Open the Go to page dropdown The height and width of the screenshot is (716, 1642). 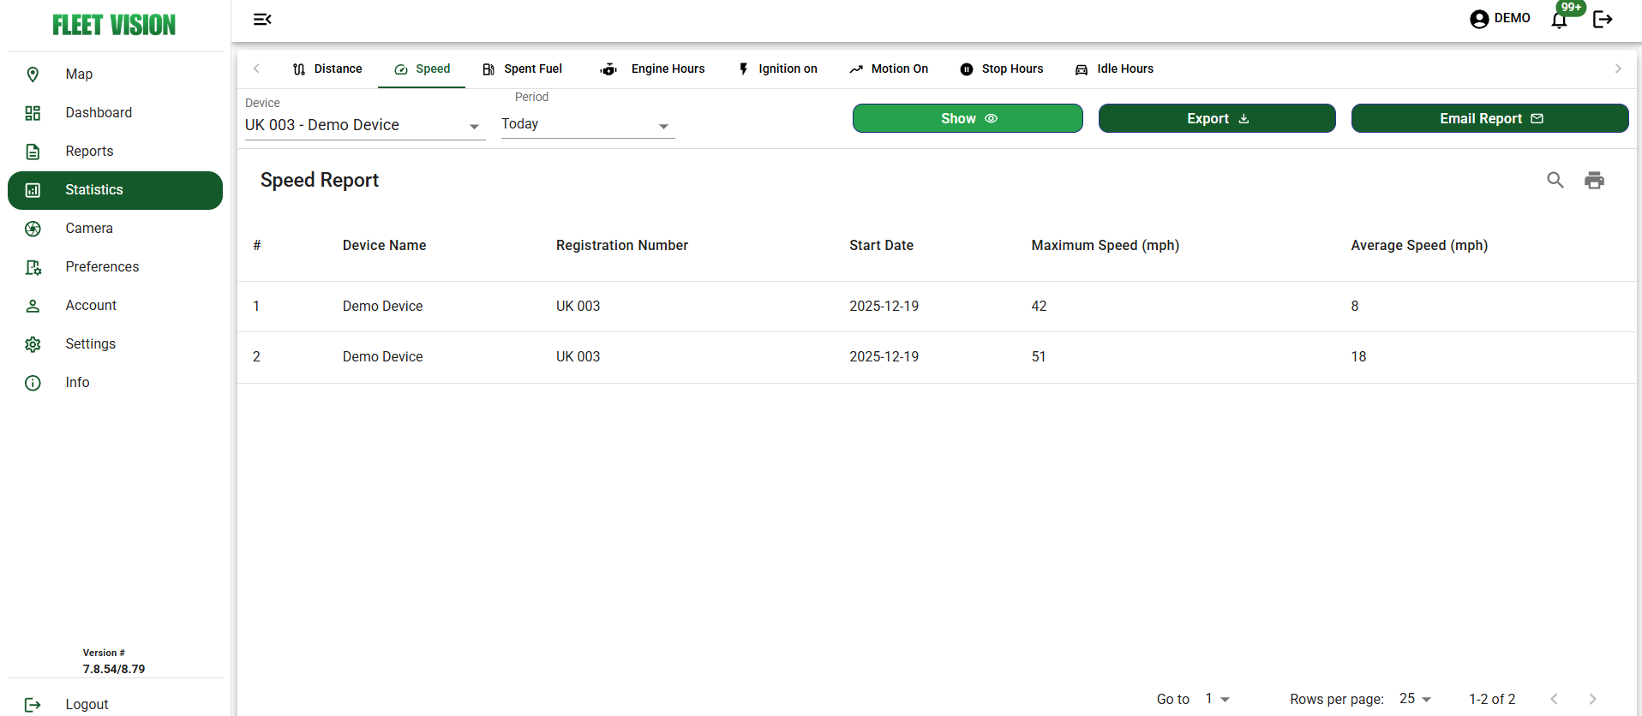tap(1217, 699)
